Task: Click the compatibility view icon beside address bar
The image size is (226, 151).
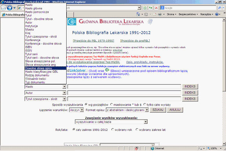Action: point(145,8)
